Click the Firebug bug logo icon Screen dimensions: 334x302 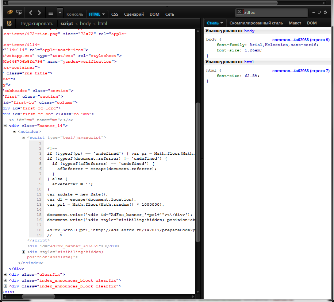pos(10,12)
